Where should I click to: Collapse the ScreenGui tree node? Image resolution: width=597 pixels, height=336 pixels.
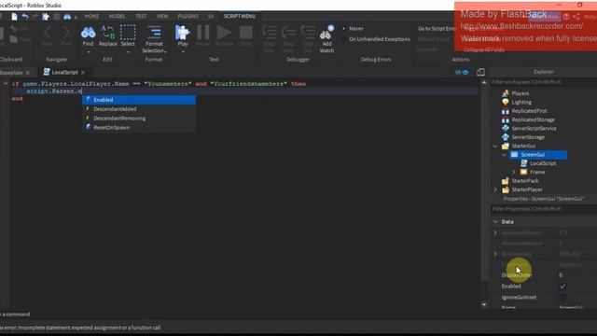click(504, 155)
